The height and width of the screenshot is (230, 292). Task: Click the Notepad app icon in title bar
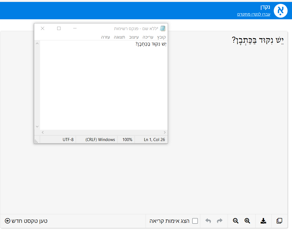(x=162, y=28)
